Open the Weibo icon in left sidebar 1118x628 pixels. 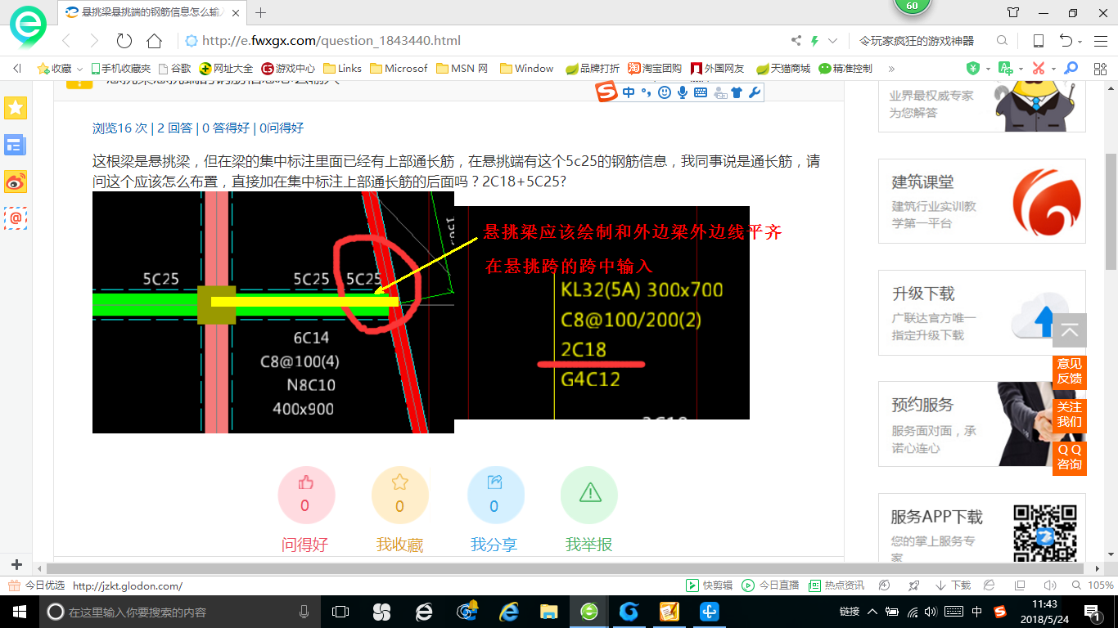tap(16, 182)
